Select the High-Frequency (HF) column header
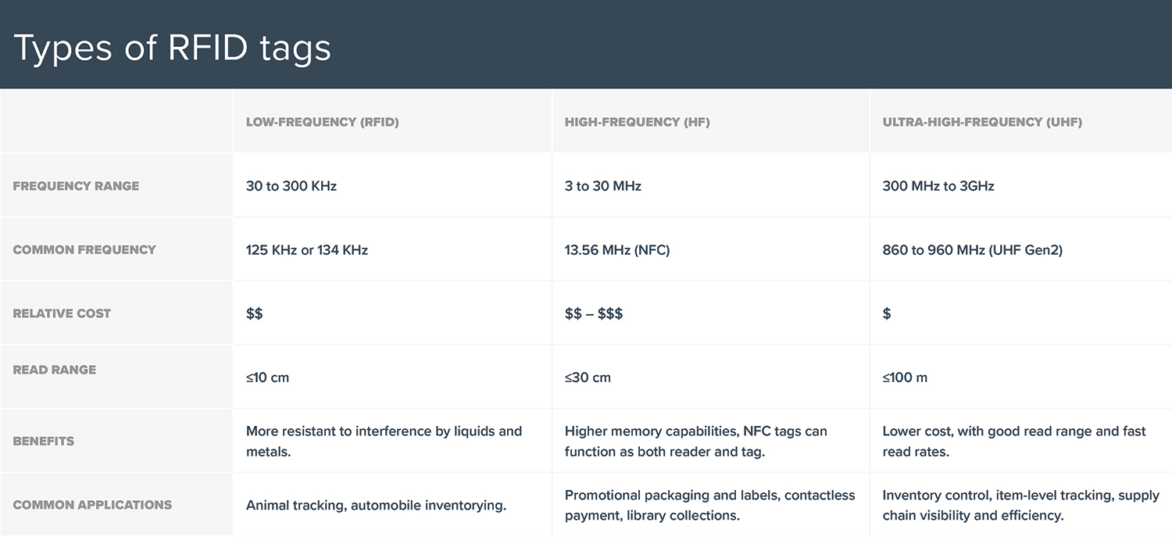Screen dimensions: 1172x540 point(637,122)
